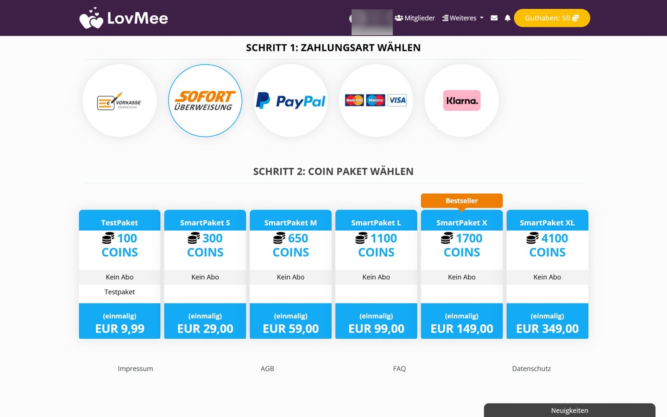Expand the Neuigkeiten panel at bottom

[570, 410]
